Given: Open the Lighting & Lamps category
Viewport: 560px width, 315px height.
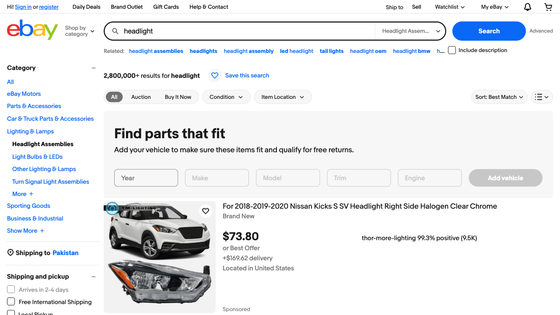Looking at the screenshot, I should click(x=31, y=131).
